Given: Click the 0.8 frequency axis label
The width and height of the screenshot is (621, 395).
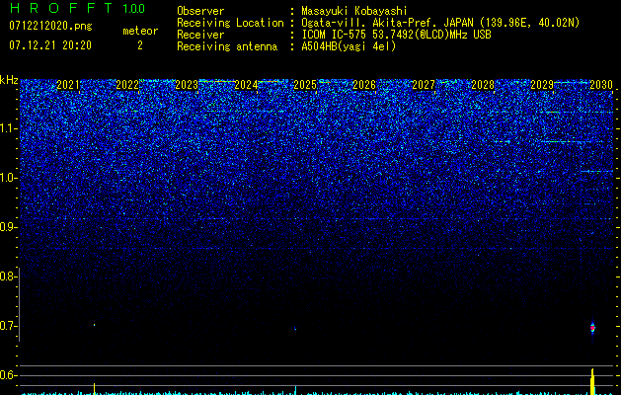Looking at the screenshot, I should click(8, 276).
